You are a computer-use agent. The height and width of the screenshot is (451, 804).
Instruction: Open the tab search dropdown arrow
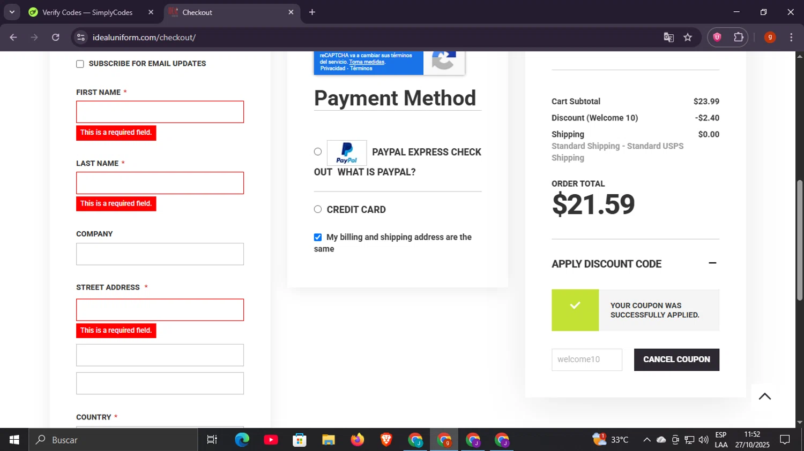coord(12,12)
